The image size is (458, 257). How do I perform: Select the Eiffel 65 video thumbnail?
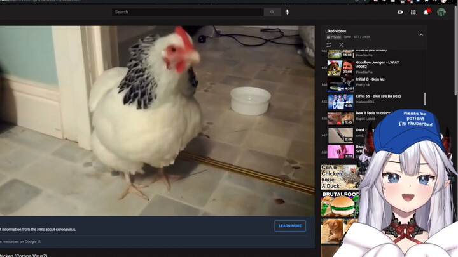point(340,102)
